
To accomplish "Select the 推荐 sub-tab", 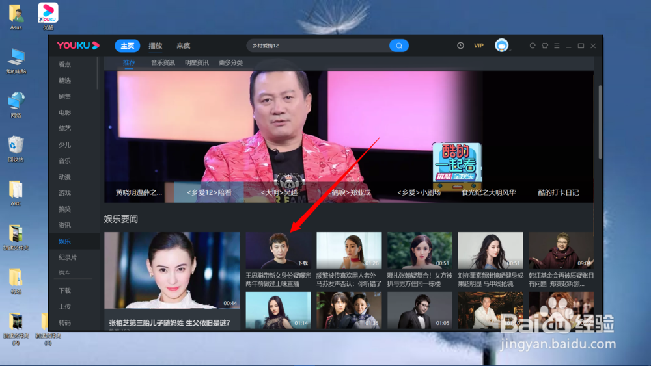I will point(129,62).
